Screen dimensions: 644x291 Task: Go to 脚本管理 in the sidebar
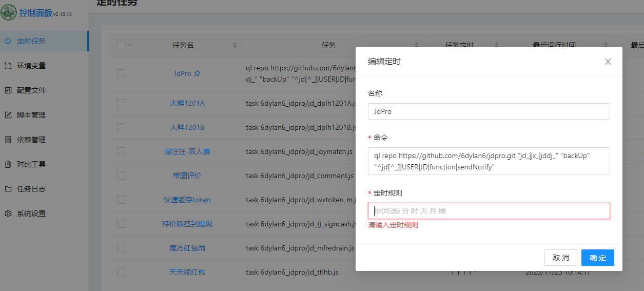click(44, 115)
